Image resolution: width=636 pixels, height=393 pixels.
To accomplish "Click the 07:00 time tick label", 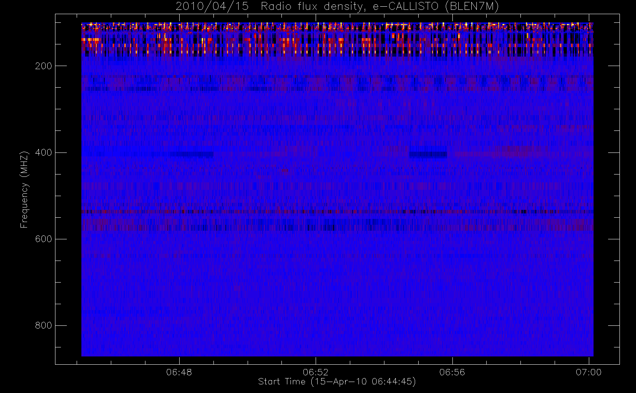I will pyautogui.click(x=588, y=372).
